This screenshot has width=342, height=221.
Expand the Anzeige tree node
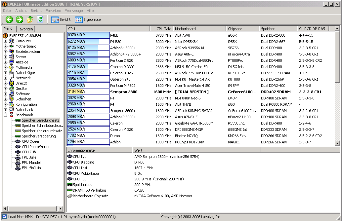[x=5, y=62]
